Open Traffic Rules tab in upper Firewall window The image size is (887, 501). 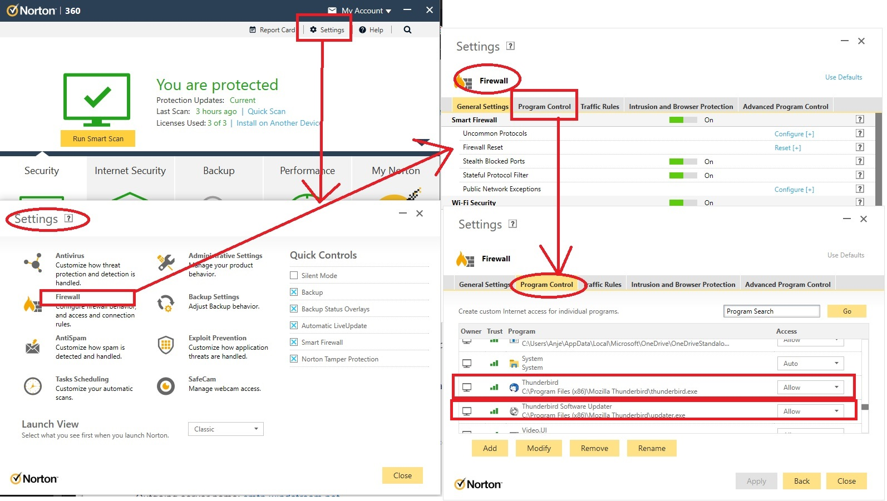coord(600,107)
